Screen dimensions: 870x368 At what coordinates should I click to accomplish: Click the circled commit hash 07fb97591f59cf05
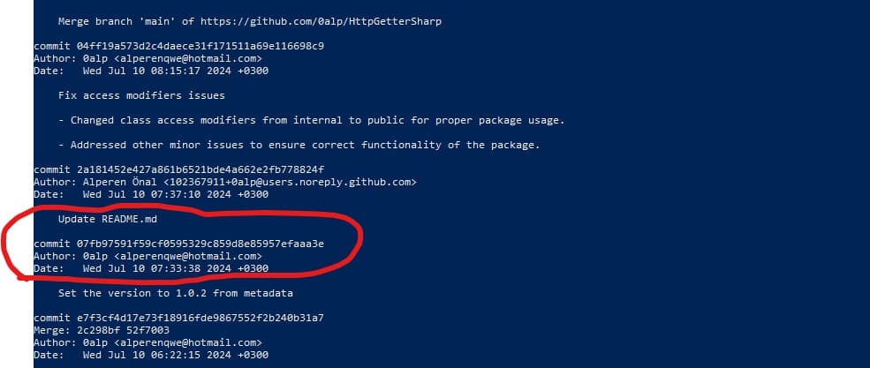(200, 244)
